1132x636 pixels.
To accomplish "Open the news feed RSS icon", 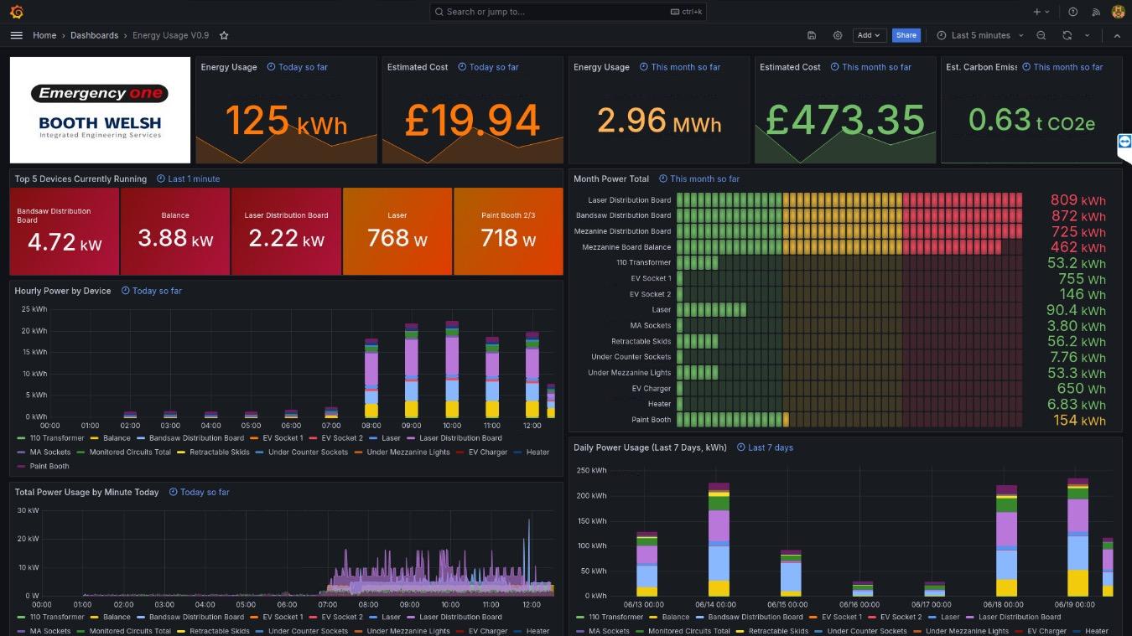I will pyautogui.click(x=1095, y=12).
